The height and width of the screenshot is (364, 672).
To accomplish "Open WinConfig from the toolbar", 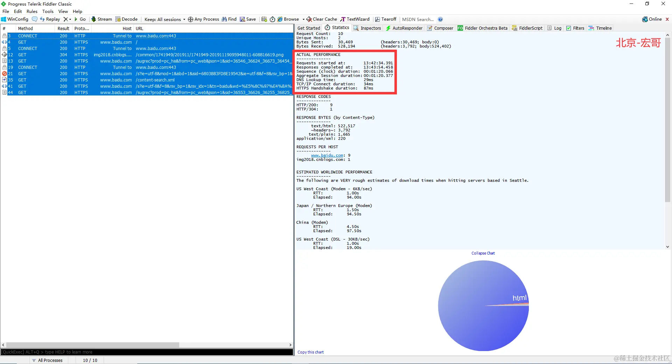I will click(15, 19).
